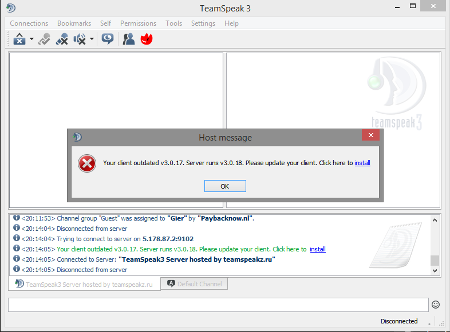Screen dimensions: 450x332
Task: Maximize the TeamSpeak 3 window
Action: tap(413, 6)
